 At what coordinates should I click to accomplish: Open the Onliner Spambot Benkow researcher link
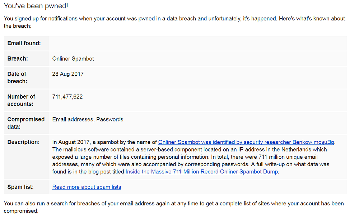click(x=246, y=142)
